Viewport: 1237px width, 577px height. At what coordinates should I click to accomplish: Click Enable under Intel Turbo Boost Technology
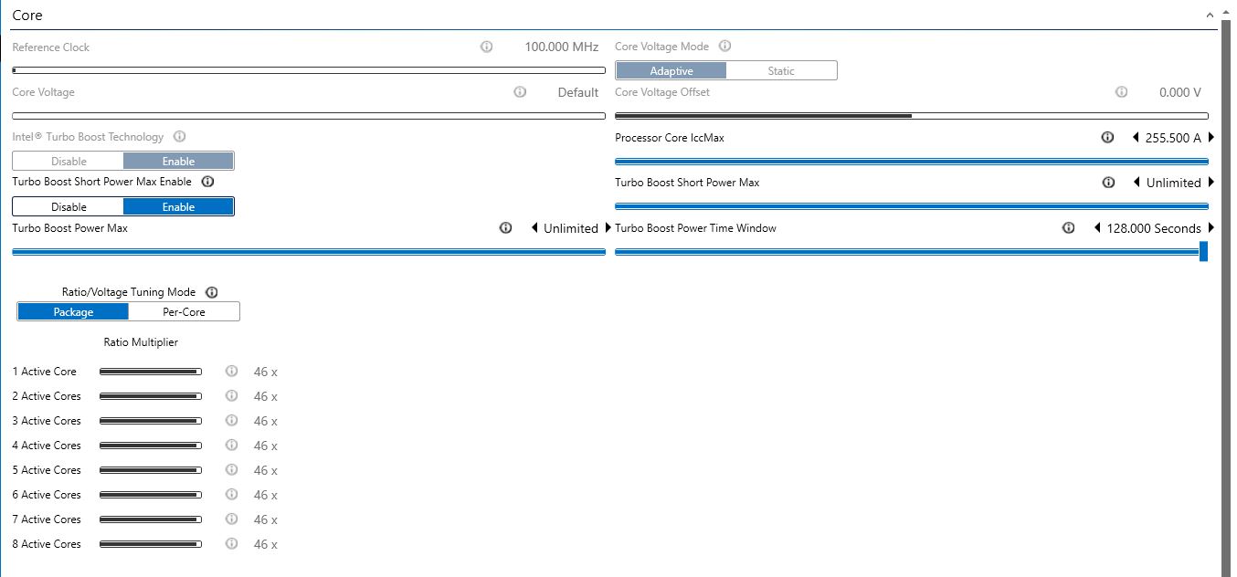(178, 162)
